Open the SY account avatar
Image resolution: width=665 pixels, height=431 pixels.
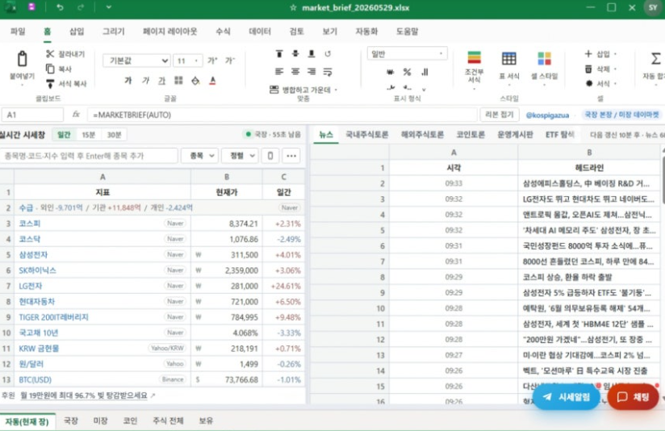click(653, 7)
